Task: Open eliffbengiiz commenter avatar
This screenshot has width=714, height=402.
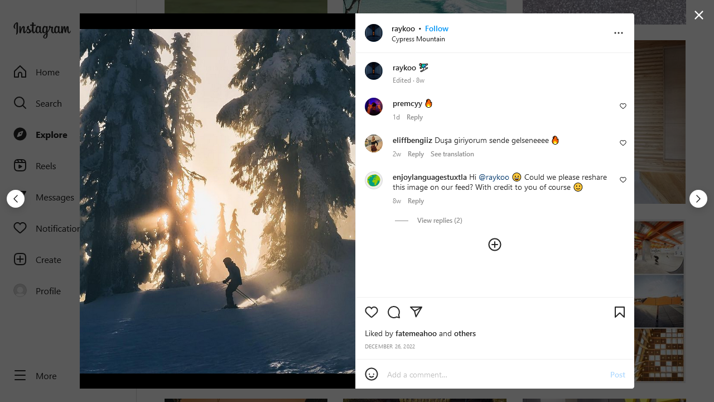Action: (374, 143)
